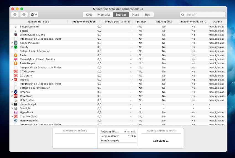Click the blue Dropbox icon
The width and height of the screenshot is (235, 158).
point(15,92)
